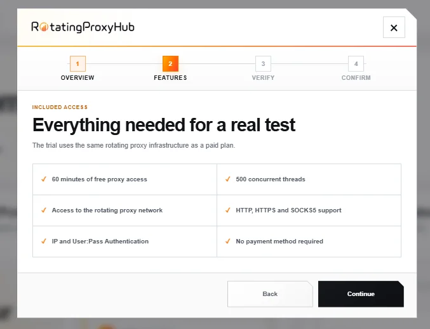The height and width of the screenshot is (329, 430).
Task: Click the checkmark beside No payment method required
Action: click(227, 241)
